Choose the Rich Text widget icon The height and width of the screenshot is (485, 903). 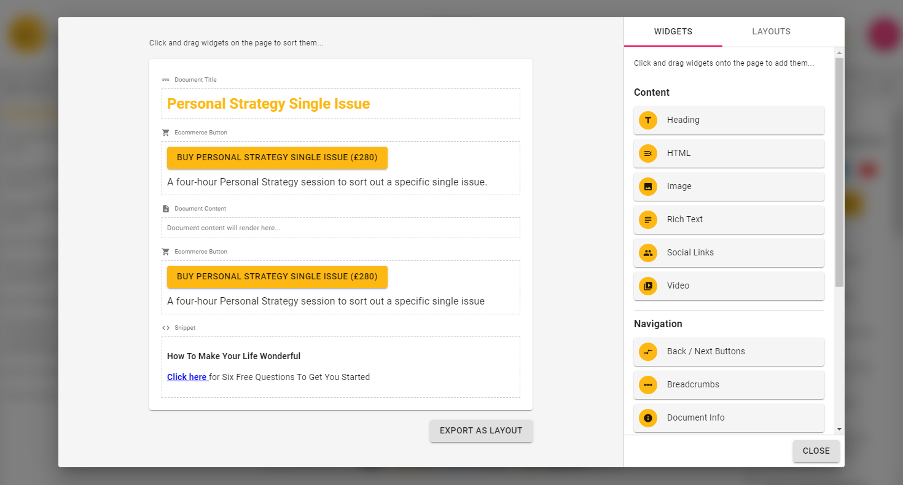pyautogui.click(x=648, y=220)
